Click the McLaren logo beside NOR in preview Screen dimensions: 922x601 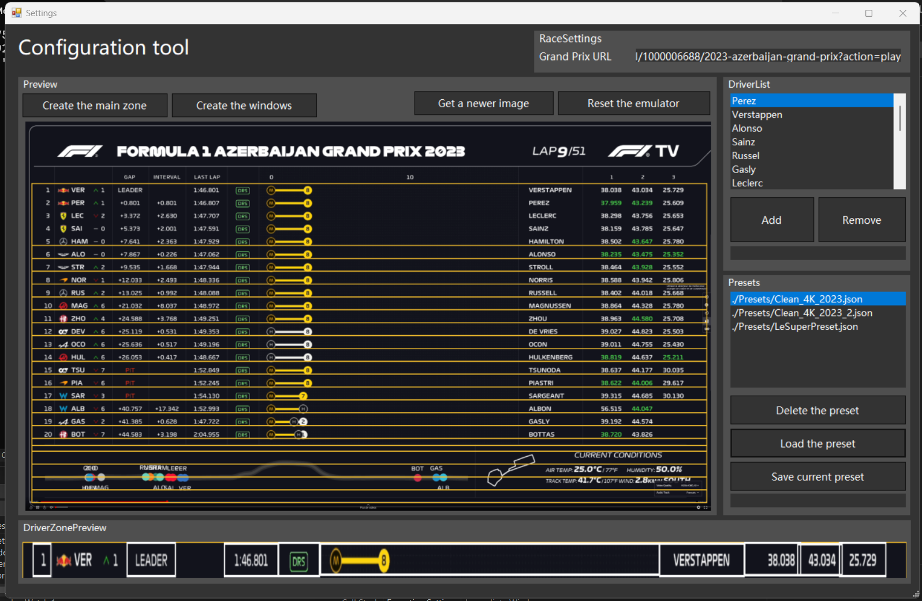(x=64, y=280)
